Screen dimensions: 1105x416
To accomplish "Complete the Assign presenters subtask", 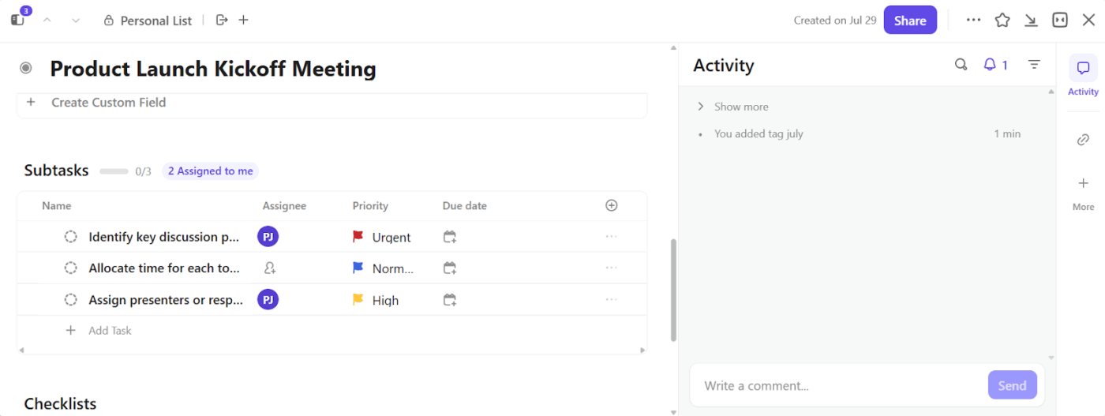I will (71, 300).
